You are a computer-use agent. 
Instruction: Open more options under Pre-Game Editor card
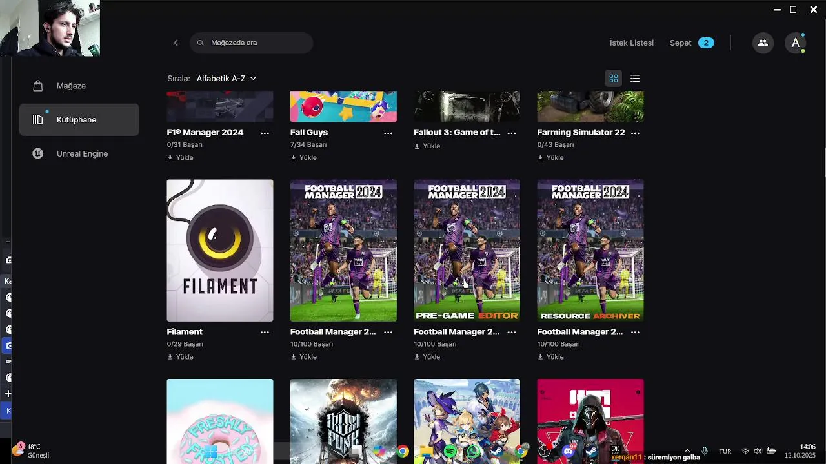click(512, 332)
